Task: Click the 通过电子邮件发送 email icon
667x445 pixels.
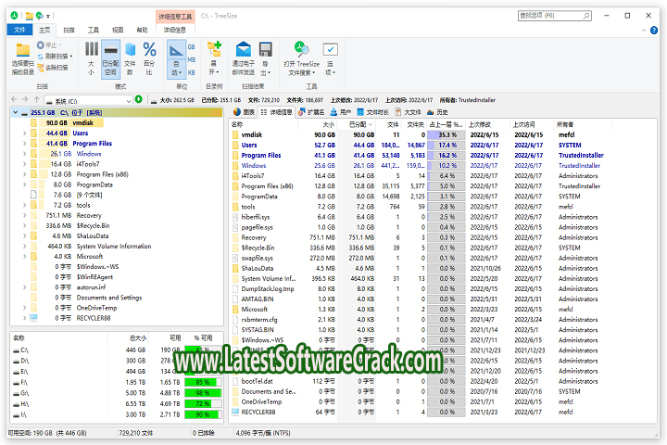Action: click(x=243, y=49)
